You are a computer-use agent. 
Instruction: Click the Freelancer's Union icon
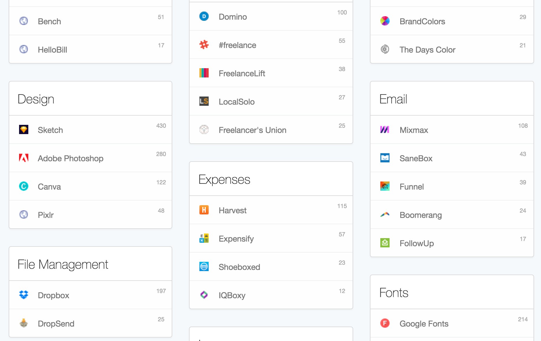pos(204,129)
